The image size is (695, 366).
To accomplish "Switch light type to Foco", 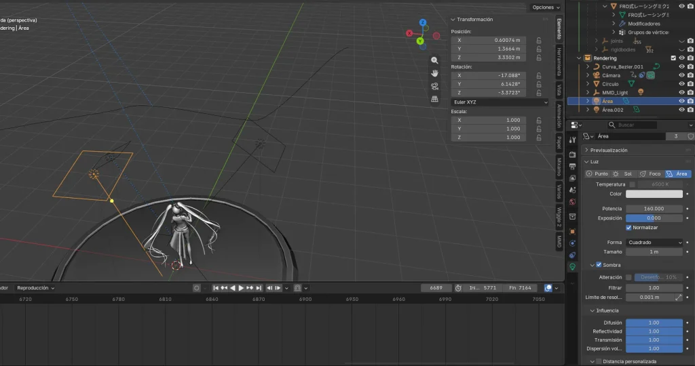I will point(651,174).
